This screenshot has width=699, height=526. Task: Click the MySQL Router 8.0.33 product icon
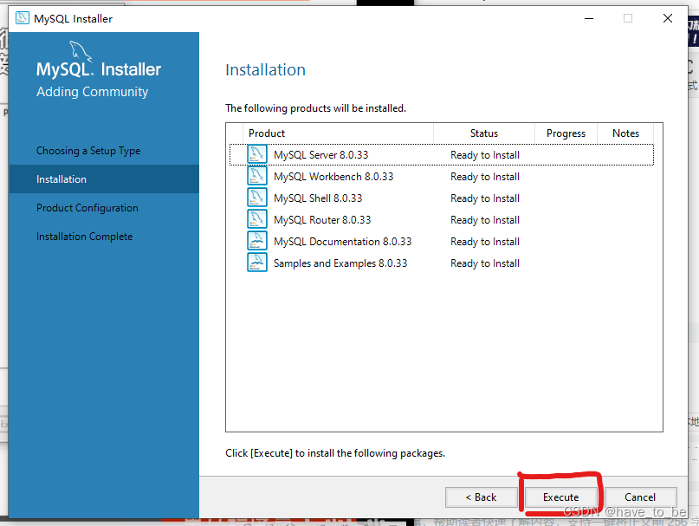[x=256, y=219]
